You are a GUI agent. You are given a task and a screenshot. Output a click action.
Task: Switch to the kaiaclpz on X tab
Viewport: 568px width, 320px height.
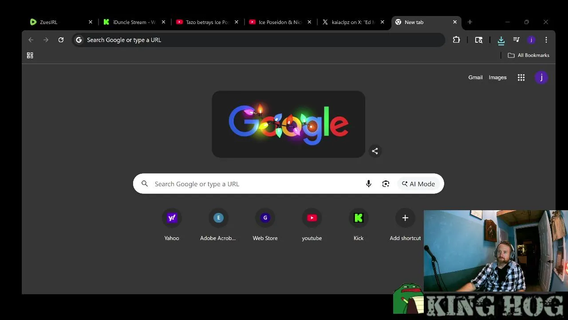[x=353, y=22]
